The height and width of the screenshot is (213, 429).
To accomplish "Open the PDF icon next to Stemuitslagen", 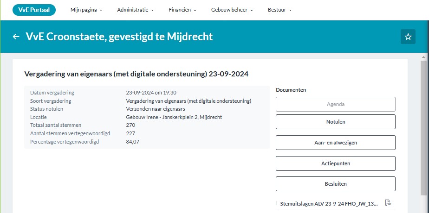I will click(x=388, y=203).
